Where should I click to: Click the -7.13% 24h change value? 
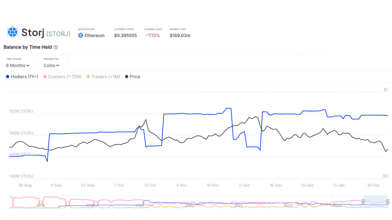pyautogui.click(x=153, y=36)
